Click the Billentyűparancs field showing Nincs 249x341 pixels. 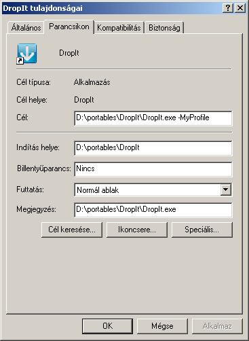[x=153, y=169]
